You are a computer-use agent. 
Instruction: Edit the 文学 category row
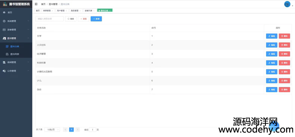coord(271,36)
